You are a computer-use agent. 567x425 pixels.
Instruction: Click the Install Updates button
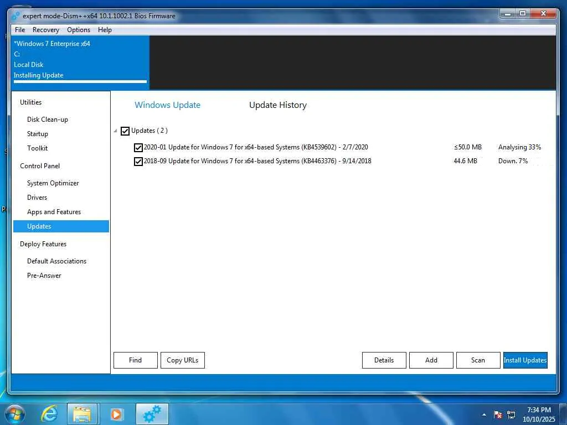pos(525,360)
